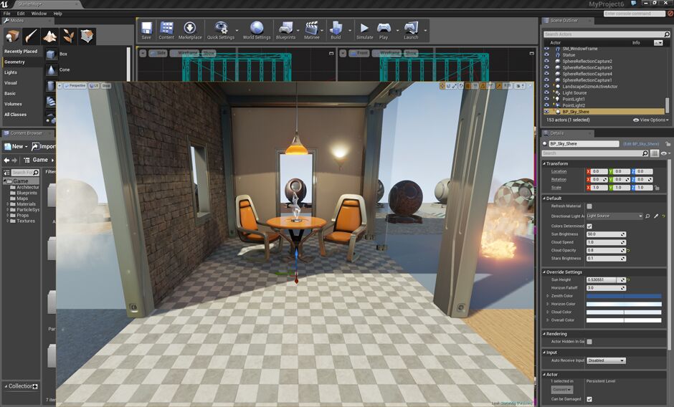Open the Directional Light Actor dropdown

coord(614,216)
